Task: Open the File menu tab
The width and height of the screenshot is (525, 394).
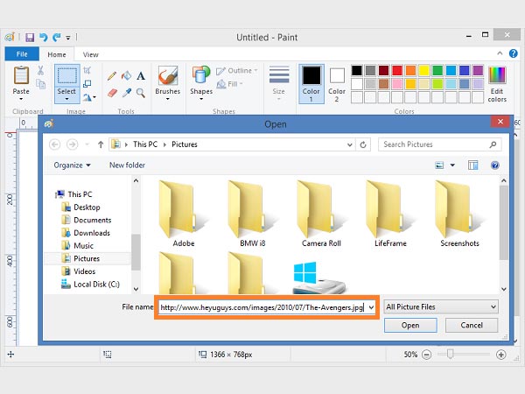Action: pos(21,54)
